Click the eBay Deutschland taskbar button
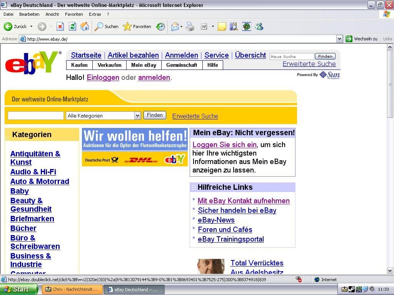Viewport: 394px width, 295px height. [x=134, y=289]
